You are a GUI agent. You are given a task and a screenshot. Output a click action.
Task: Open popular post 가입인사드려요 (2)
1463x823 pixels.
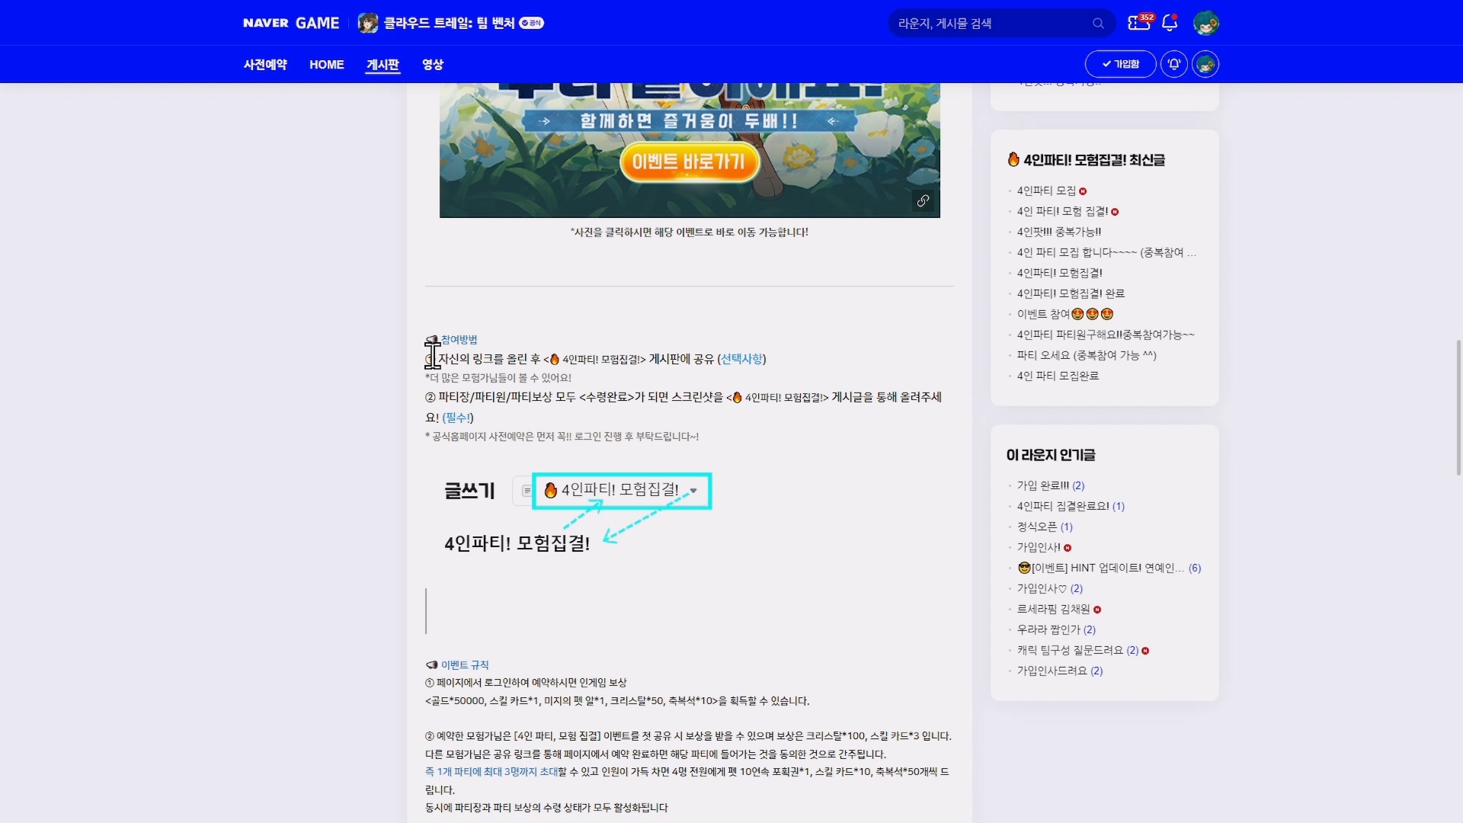1059,671
